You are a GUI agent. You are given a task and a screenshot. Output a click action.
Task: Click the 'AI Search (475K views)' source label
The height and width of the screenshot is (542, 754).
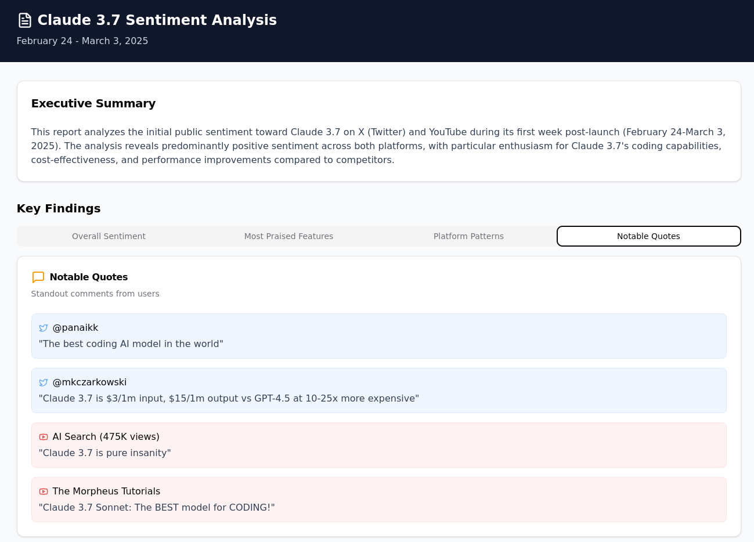tap(106, 437)
